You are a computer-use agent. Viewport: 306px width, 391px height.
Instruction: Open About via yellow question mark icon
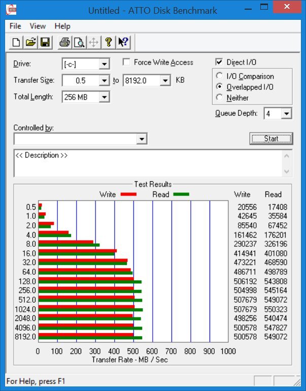[x=109, y=42]
